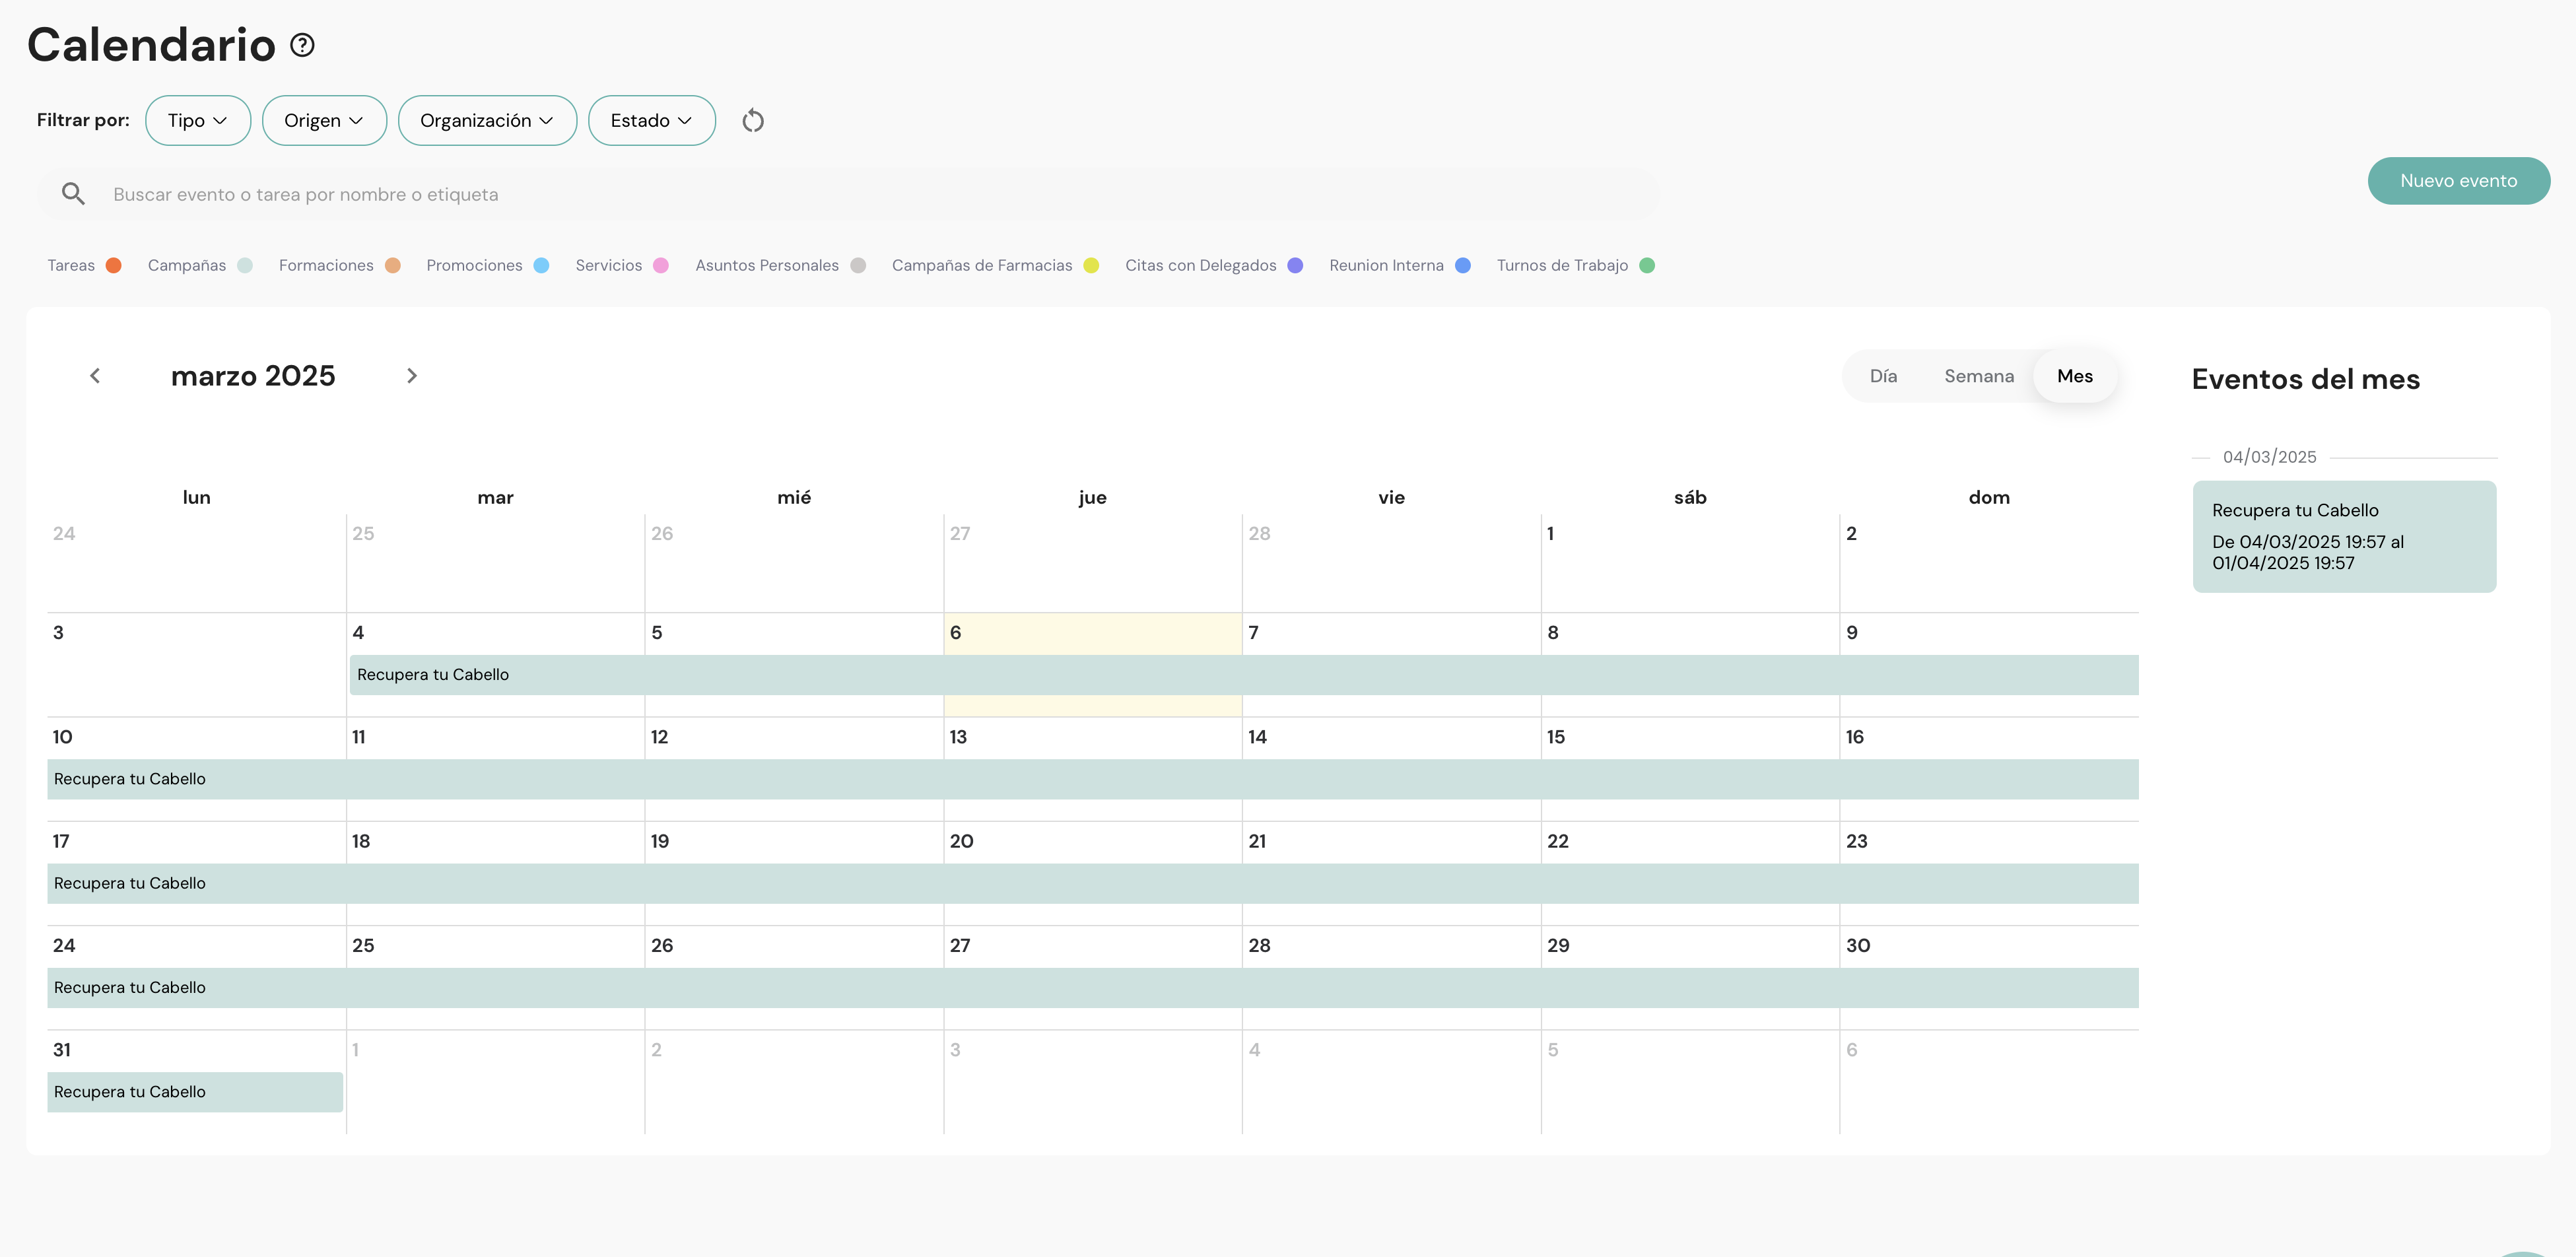Select day 1 in the sáb column
The image size is (2576, 1257).
[1550, 534]
